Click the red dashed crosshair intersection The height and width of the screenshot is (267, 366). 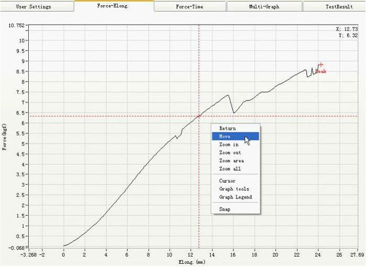(199, 116)
